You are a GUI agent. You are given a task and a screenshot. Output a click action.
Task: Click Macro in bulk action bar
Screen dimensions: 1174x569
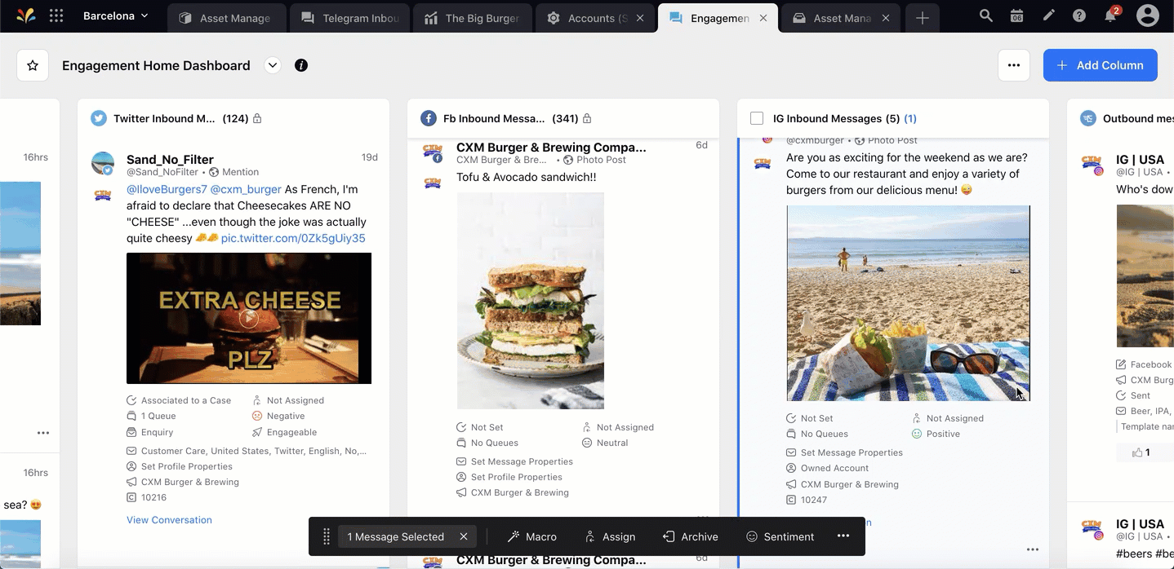point(532,536)
